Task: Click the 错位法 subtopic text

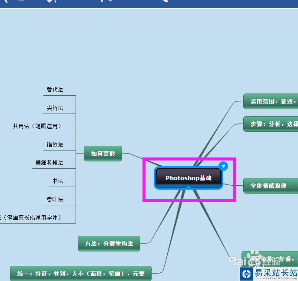Action: [55, 144]
